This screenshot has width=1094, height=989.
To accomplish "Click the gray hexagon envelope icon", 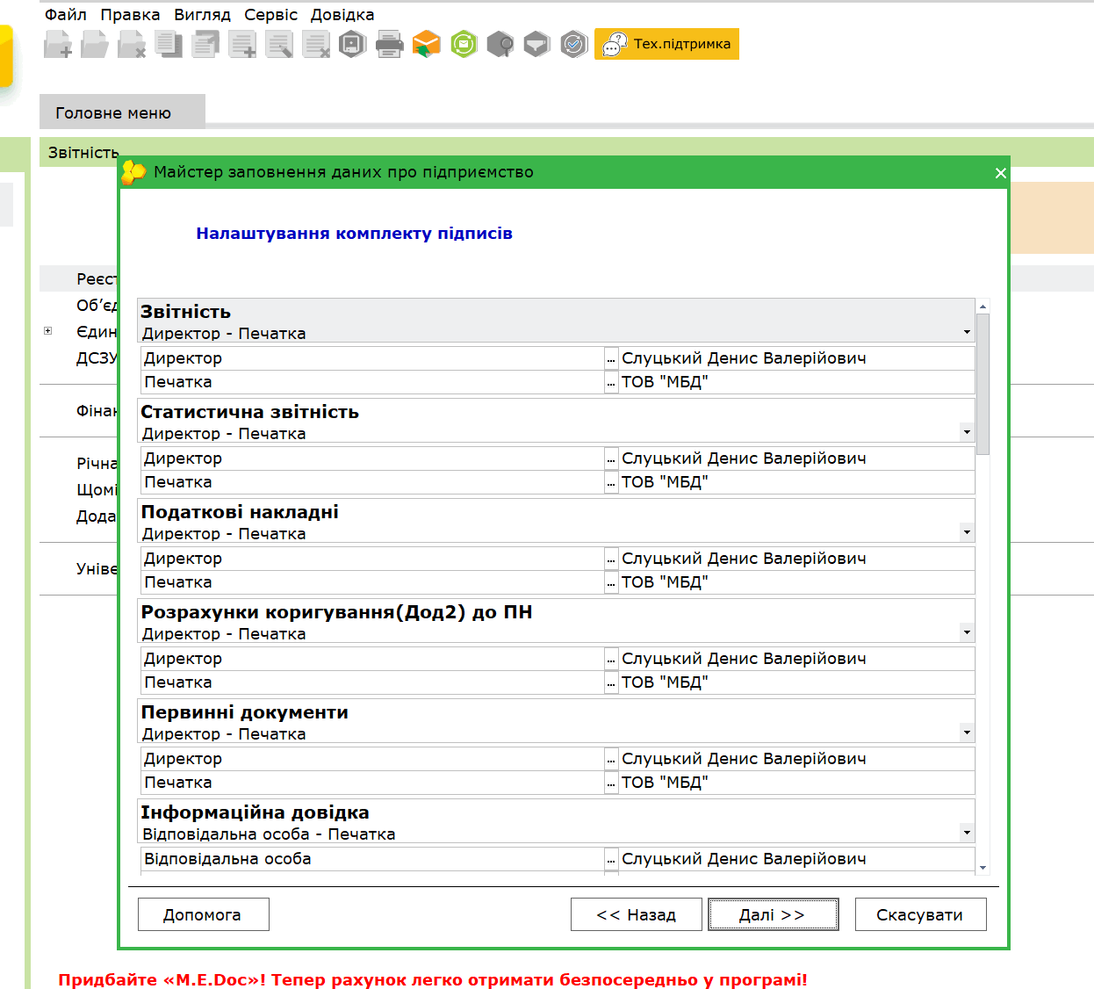I will coord(536,44).
